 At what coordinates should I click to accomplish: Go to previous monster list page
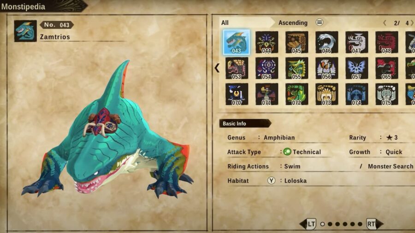point(385,23)
